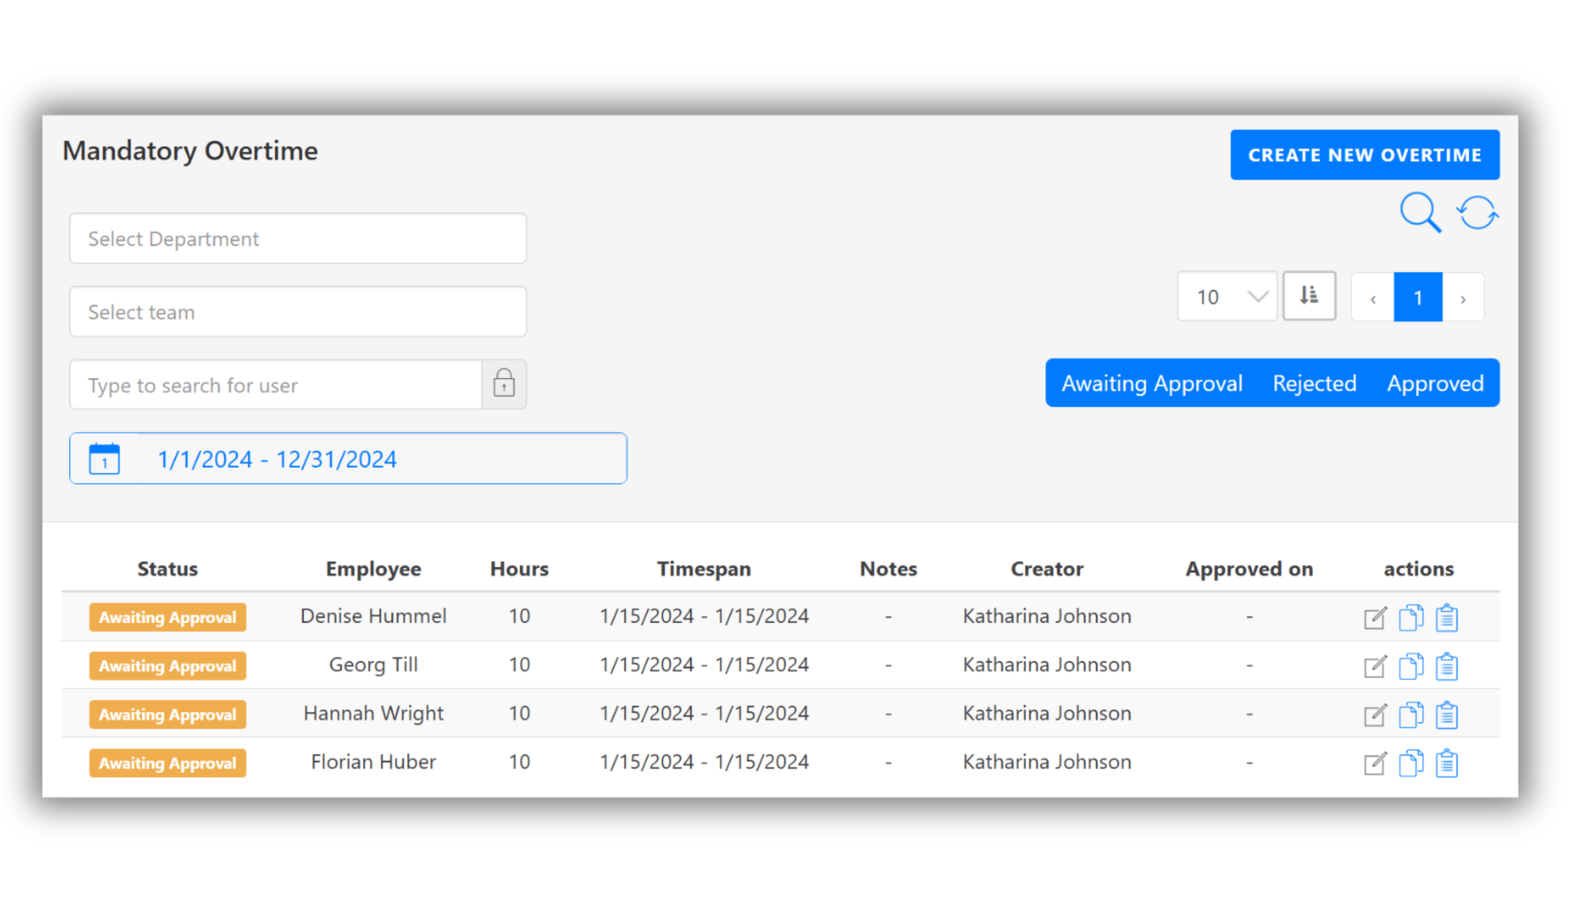Open the Select Department dropdown

pos(298,238)
